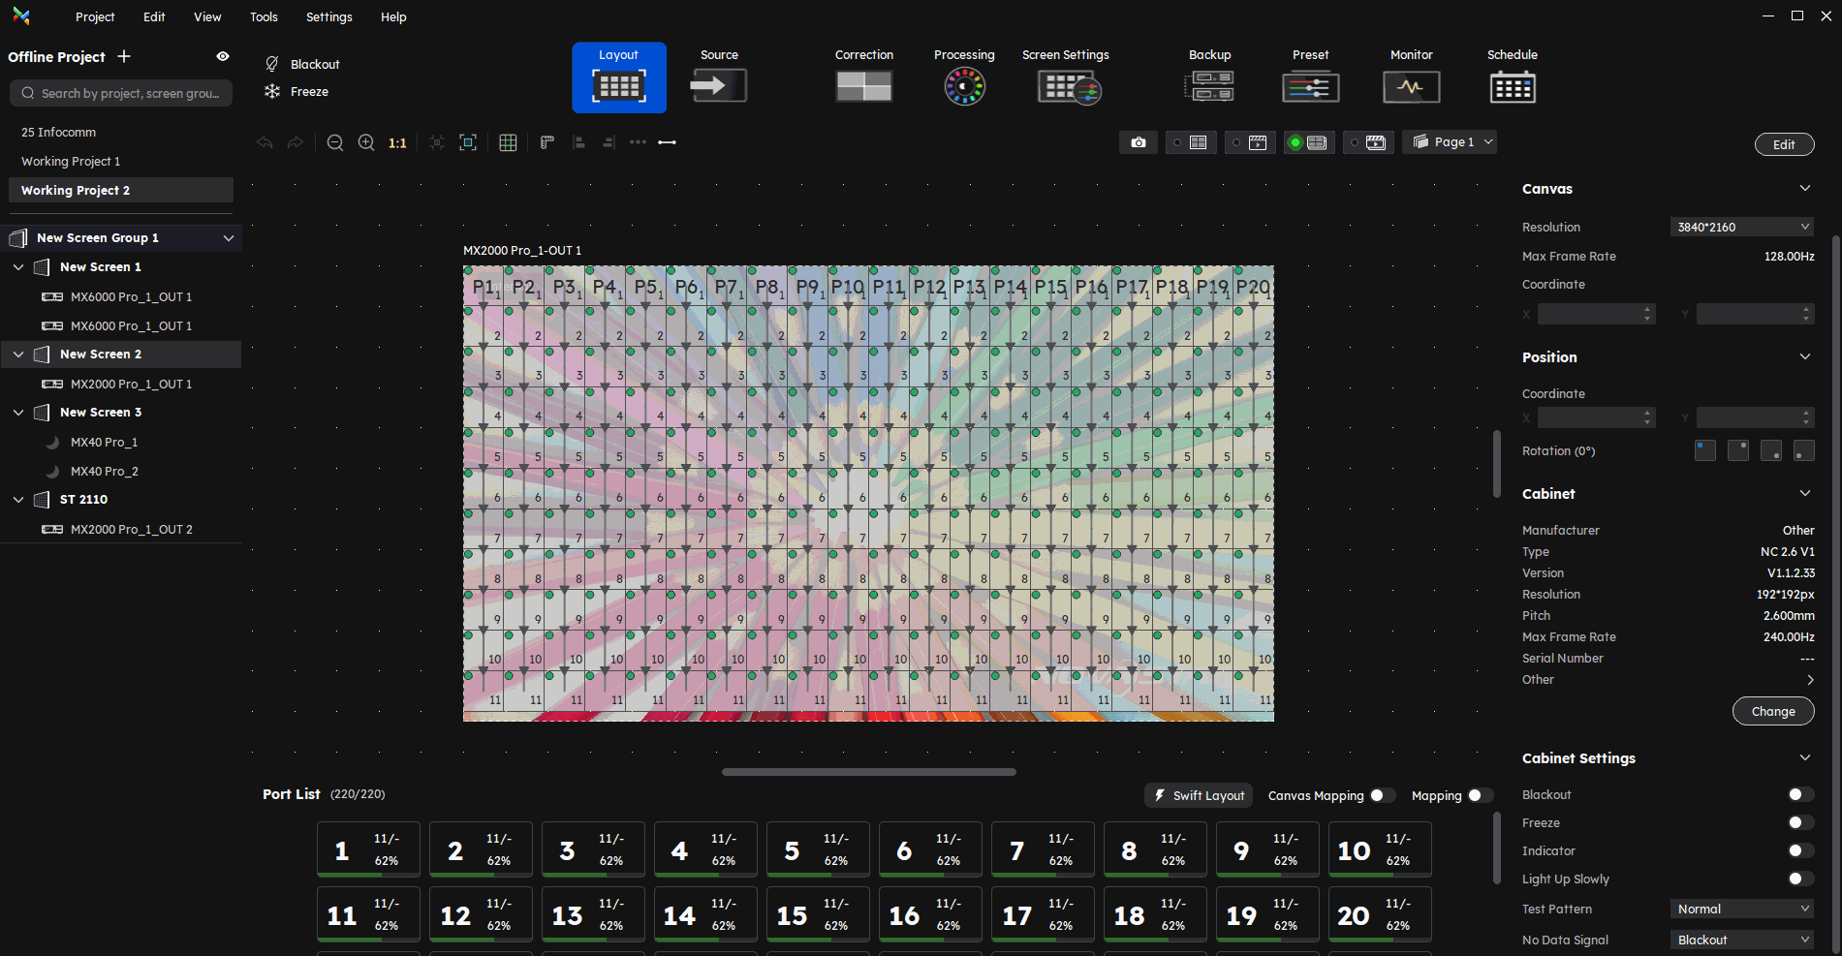This screenshot has width=1842, height=956.
Task: Click the camera snapshot icon
Action: [x=1139, y=142]
